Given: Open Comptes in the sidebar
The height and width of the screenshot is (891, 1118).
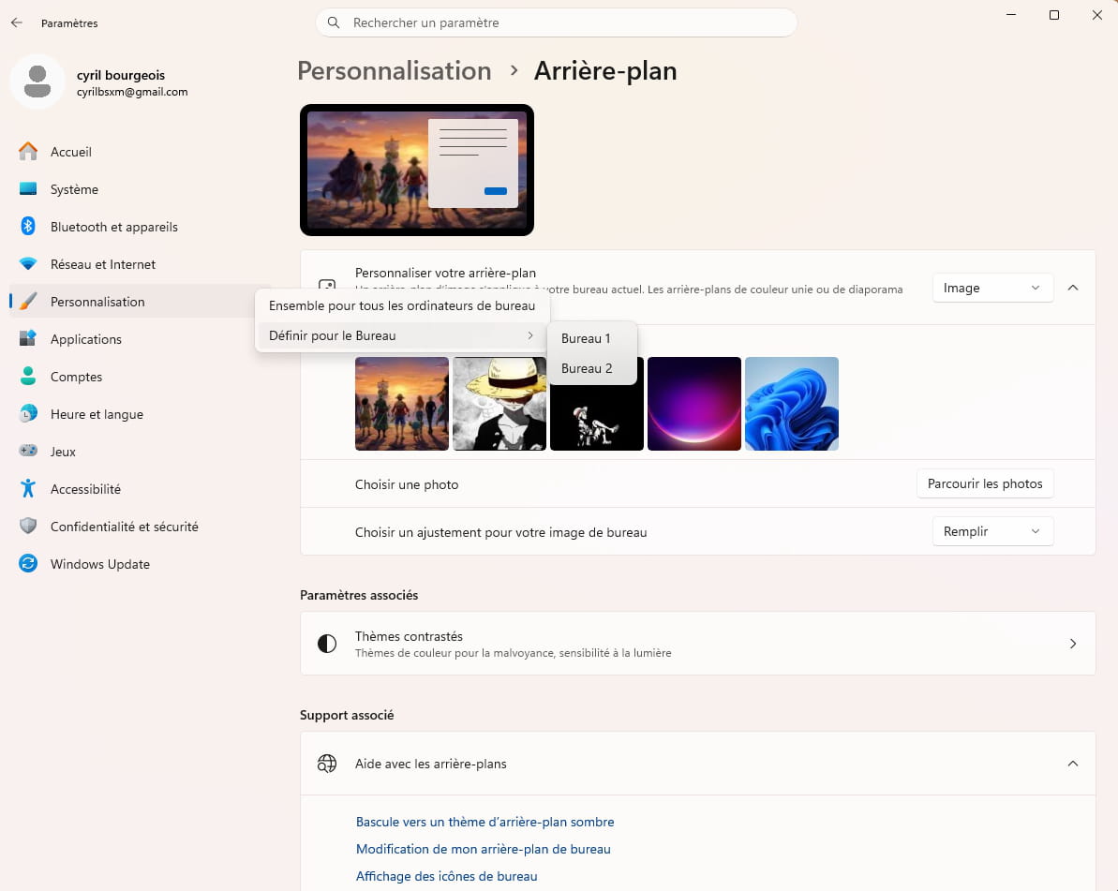Looking at the screenshot, I should [139, 377].
